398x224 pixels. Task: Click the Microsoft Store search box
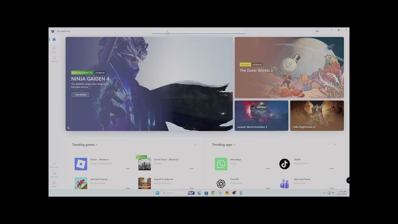[198, 31]
